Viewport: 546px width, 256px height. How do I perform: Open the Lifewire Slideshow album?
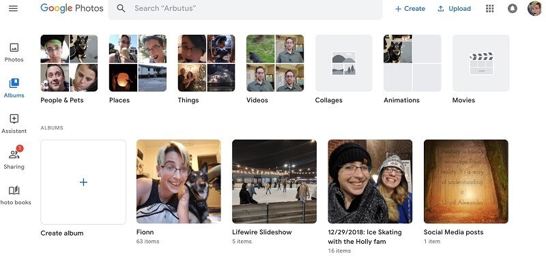[x=274, y=181]
